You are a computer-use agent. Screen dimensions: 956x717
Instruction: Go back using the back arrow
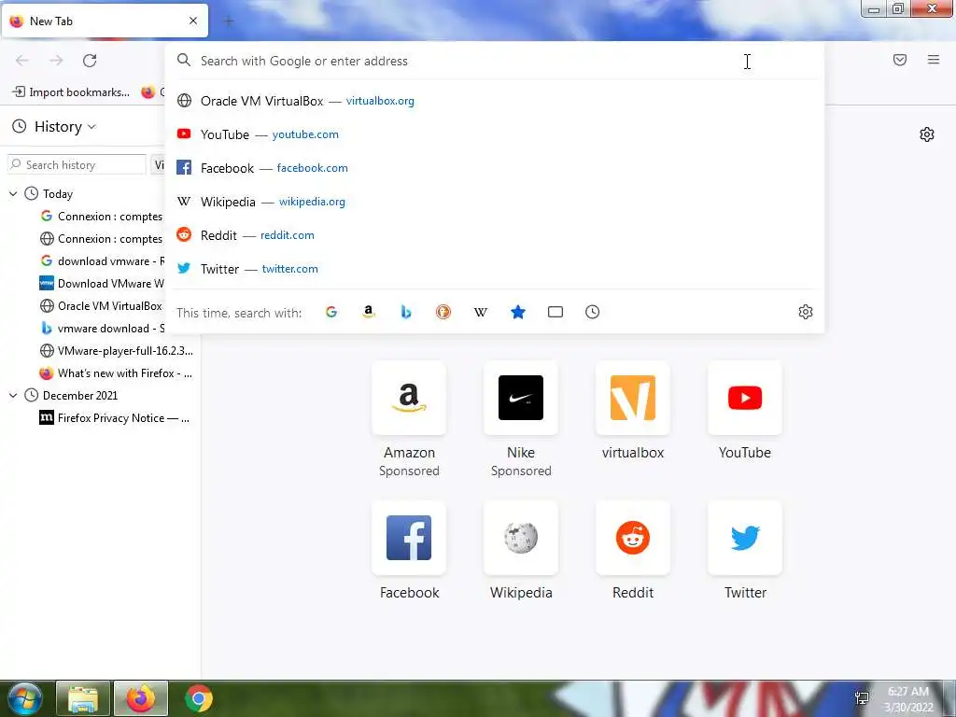22,61
